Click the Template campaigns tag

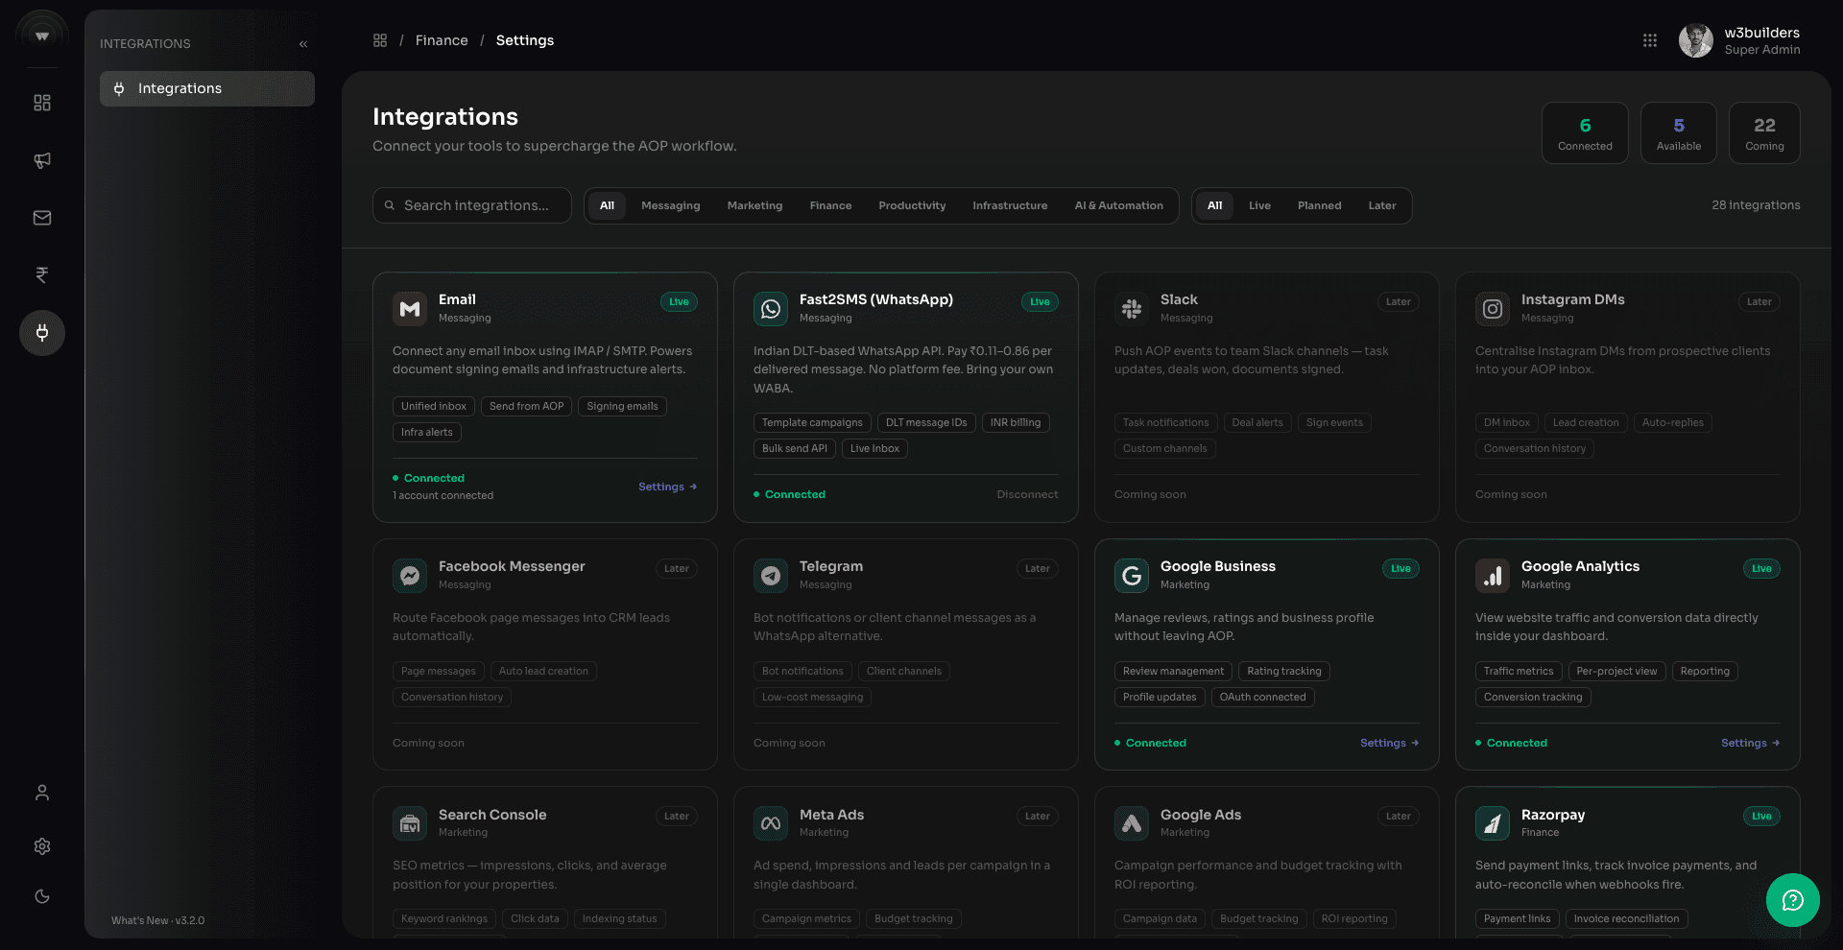812,422
